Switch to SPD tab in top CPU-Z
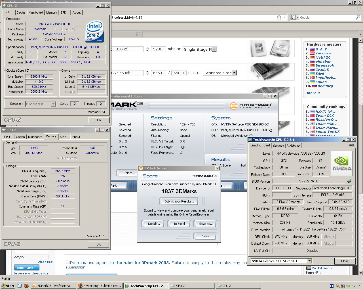Screen dimensions: 363x290 63,12
